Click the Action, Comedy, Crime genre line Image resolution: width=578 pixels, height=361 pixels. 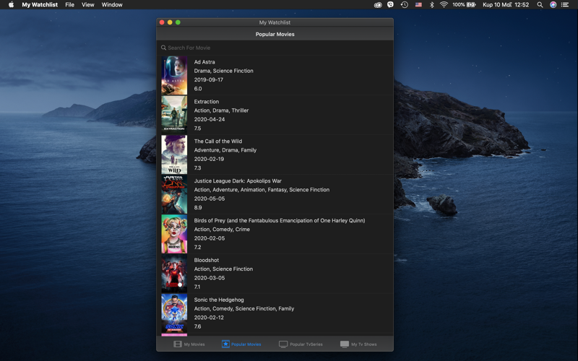[222, 229]
